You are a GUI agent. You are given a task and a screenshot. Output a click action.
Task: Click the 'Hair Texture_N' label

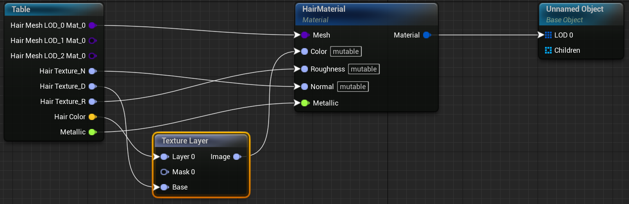(63, 71)
